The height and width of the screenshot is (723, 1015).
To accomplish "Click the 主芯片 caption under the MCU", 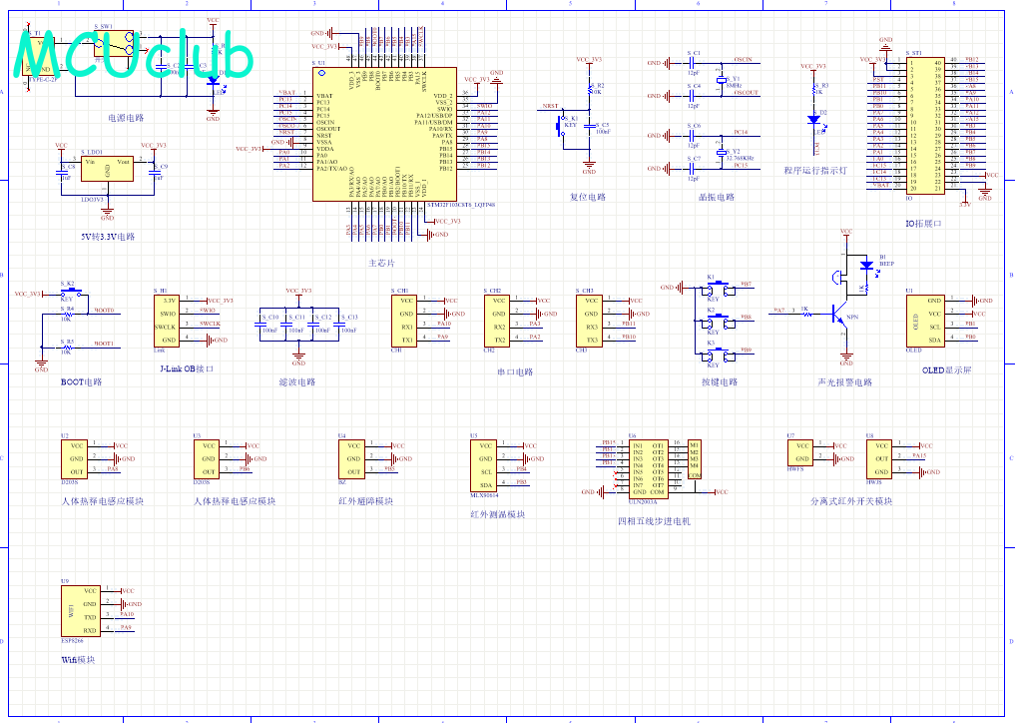I will point(381,263).
